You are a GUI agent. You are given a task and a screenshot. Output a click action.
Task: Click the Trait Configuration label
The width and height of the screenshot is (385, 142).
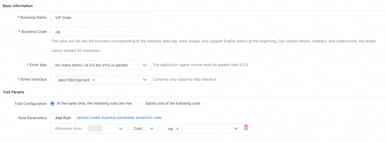click(31, 104)
